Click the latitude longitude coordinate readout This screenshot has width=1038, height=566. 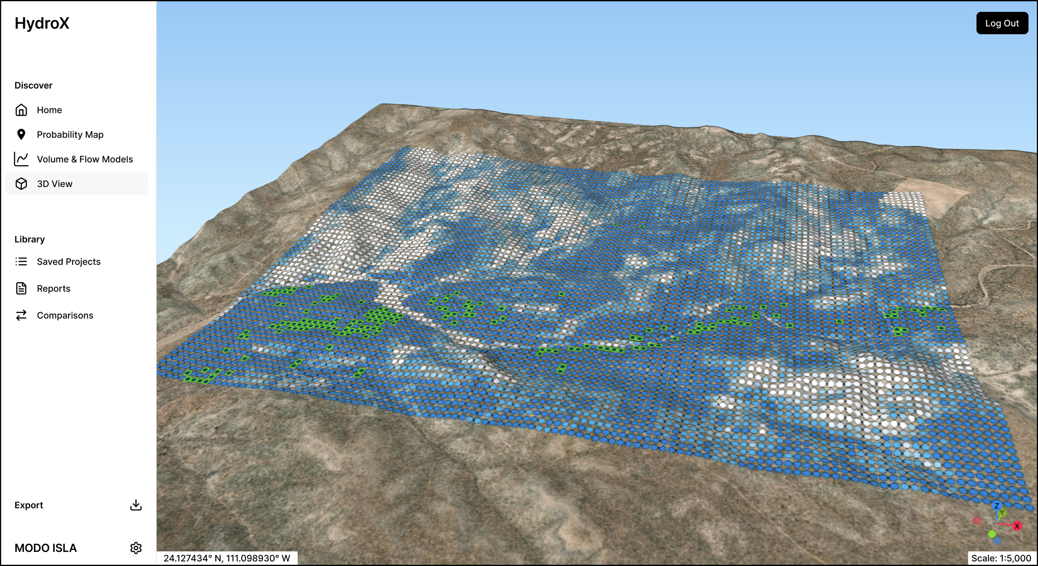[227, 558]
